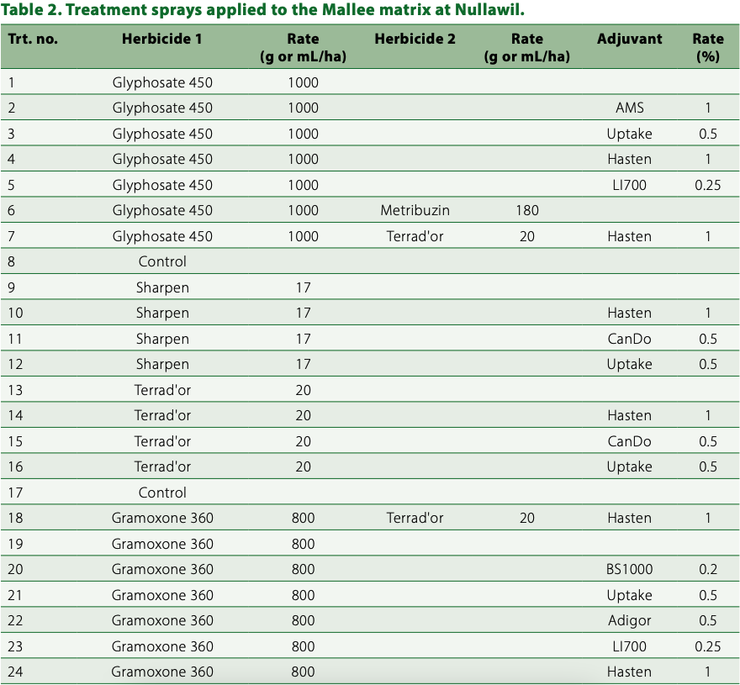Click the 'Herbicide 2' column header
Screen dimensions: 740x685
[x=415, y=39]
